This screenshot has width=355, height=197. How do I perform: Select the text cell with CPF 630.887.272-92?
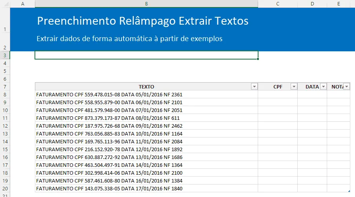146,157
